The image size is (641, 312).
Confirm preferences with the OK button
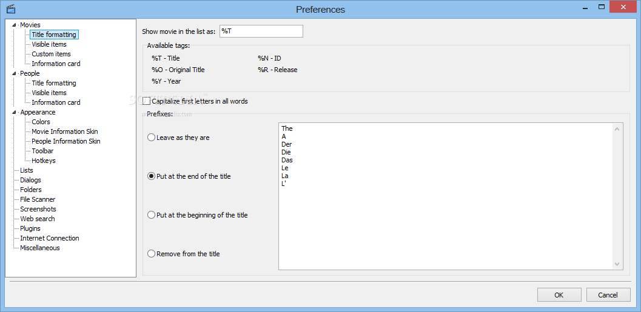click(559, 295)
